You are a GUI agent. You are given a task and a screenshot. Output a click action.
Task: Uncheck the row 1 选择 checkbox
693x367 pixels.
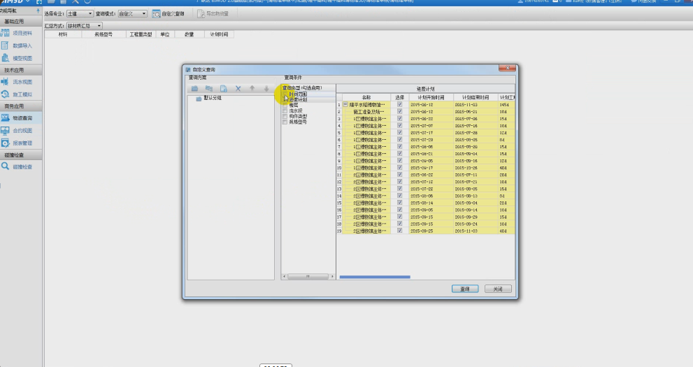coord(399,104)
